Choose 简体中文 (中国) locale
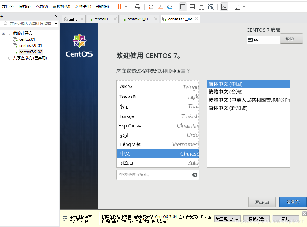This screenshot has height=227, width=307. click(248, 84)
